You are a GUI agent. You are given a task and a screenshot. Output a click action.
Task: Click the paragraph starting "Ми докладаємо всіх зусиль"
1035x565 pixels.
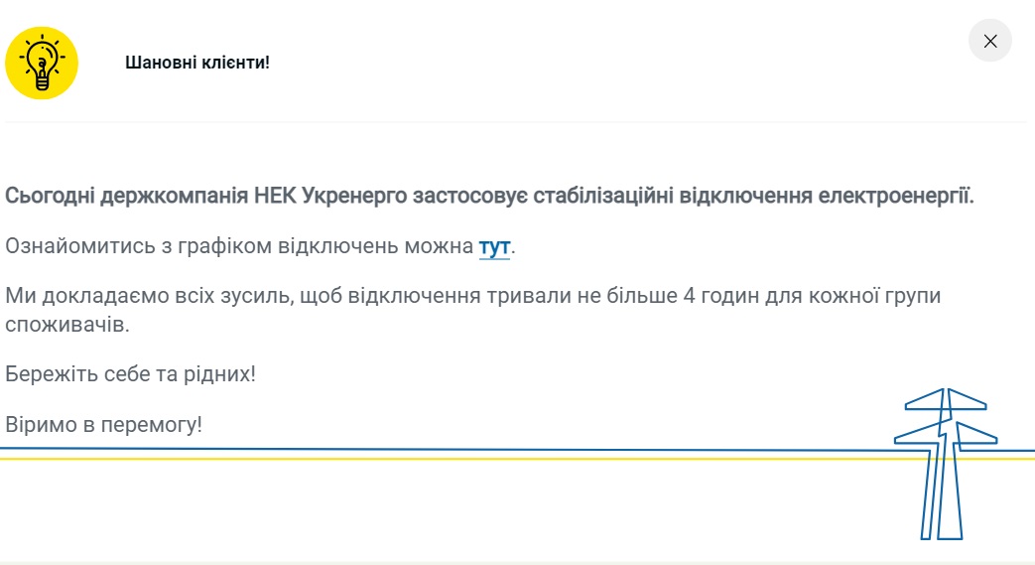coord(472,310)
